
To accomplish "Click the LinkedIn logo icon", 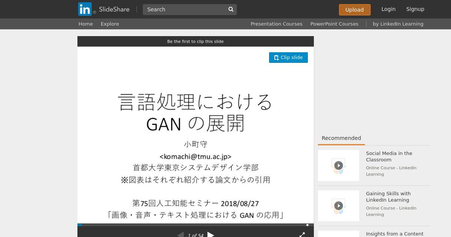I will tap(85, 9).
